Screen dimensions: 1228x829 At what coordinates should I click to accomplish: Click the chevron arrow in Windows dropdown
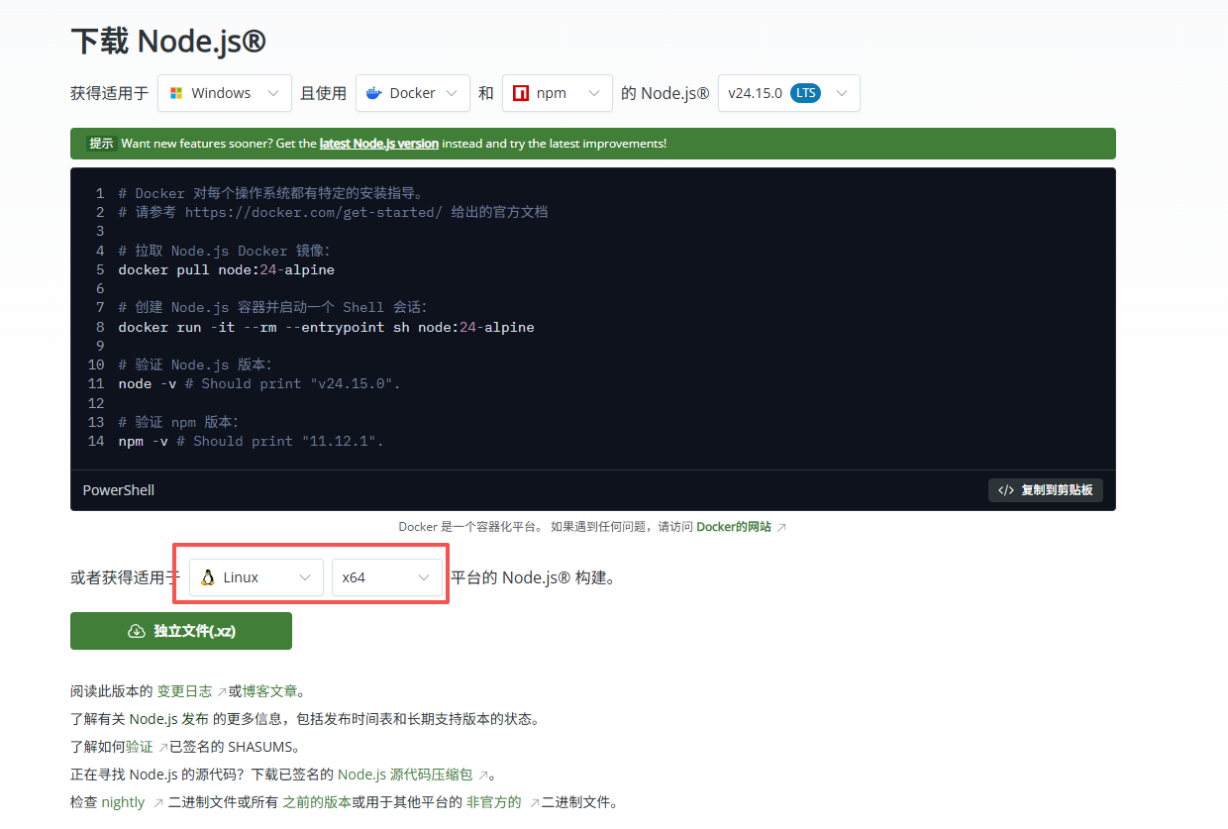pyautogui.click(x=273, y=93)
